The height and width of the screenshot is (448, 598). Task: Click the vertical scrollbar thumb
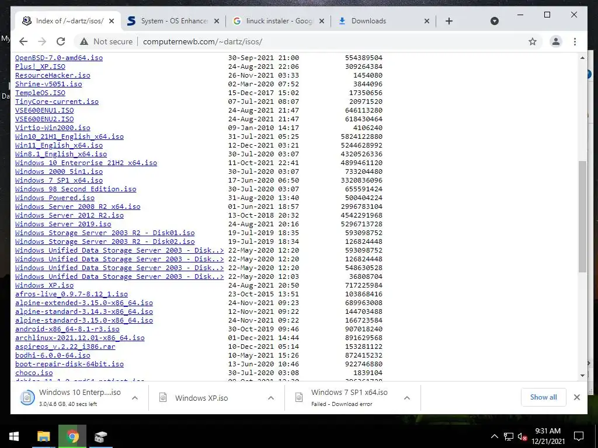click(x=582, y=216)
